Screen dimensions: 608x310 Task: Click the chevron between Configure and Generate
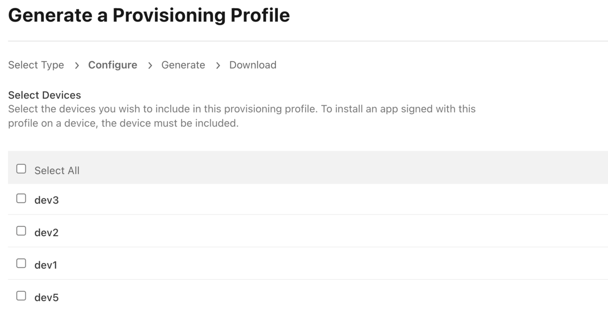coord(150,65)
